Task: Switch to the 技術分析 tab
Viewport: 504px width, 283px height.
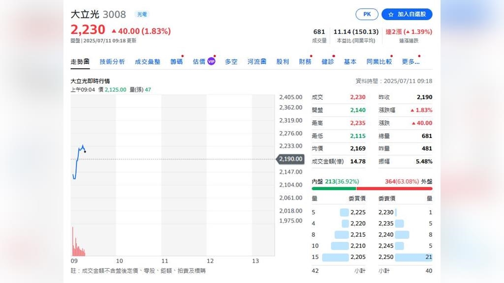Action: pyautogui.click(x=112, y=61)
